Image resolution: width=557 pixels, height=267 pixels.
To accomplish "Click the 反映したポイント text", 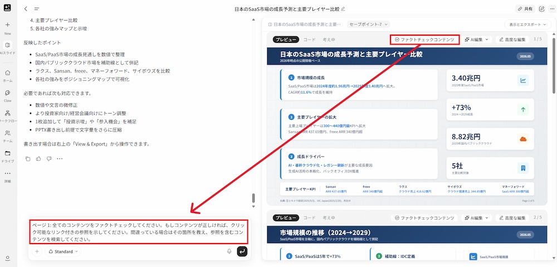I will click(x=43, y=42).
